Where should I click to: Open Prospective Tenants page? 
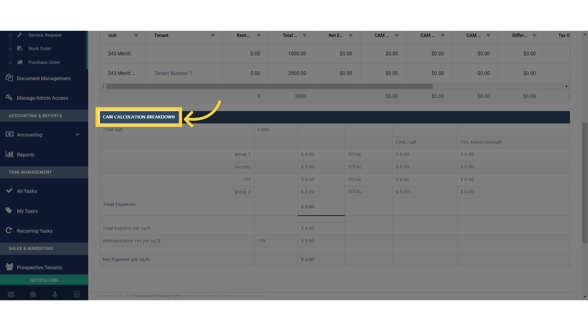(x=40, y=268)
